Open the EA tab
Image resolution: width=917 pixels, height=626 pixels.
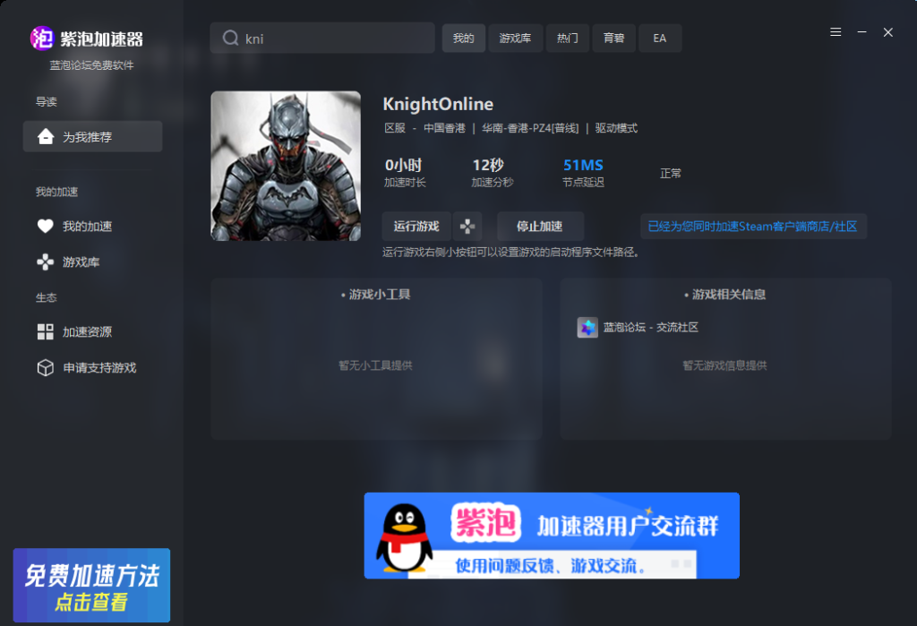pos(660,38)
